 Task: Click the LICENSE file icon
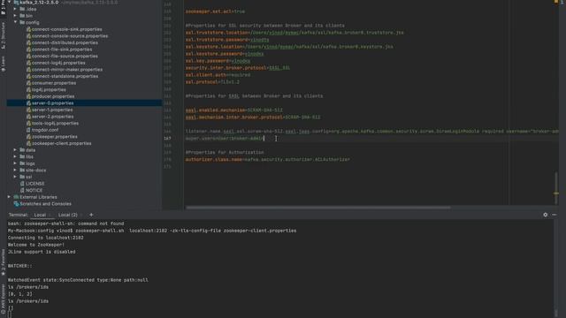tap(22, 184)
